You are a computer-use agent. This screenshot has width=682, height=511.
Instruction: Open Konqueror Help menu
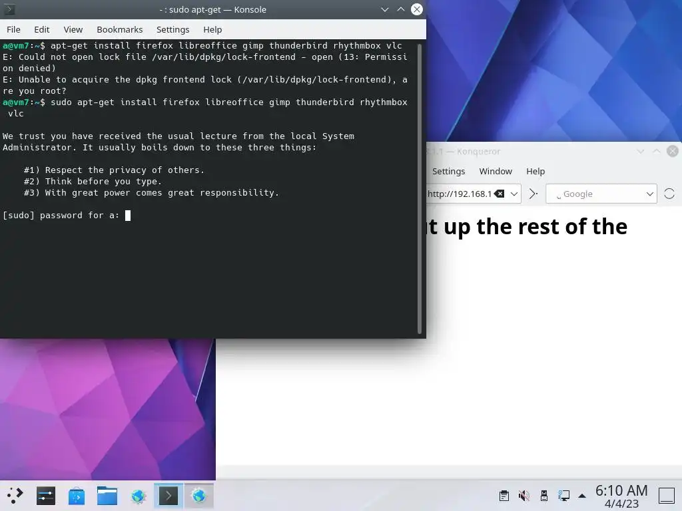coord(535,171)
